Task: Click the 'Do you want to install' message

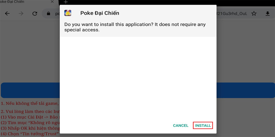Action: pos(135,27)
